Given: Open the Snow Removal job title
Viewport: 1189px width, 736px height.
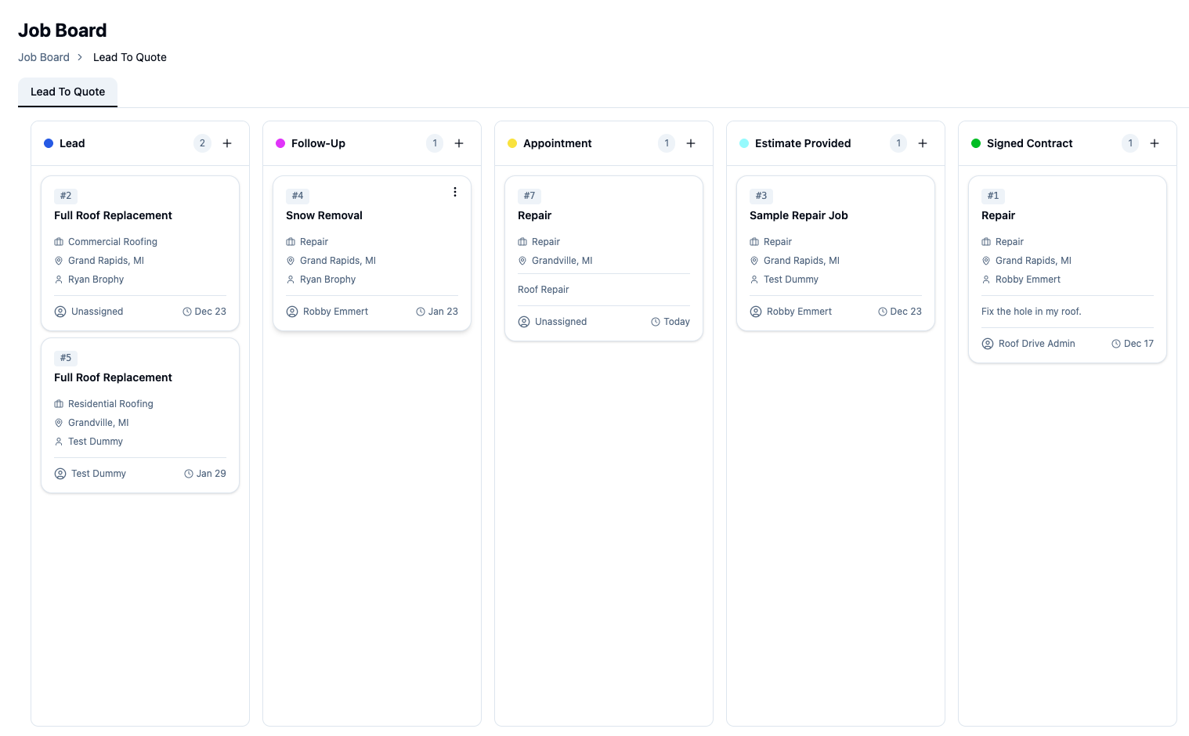Looking at the screenshot, I should pos(324,215).
